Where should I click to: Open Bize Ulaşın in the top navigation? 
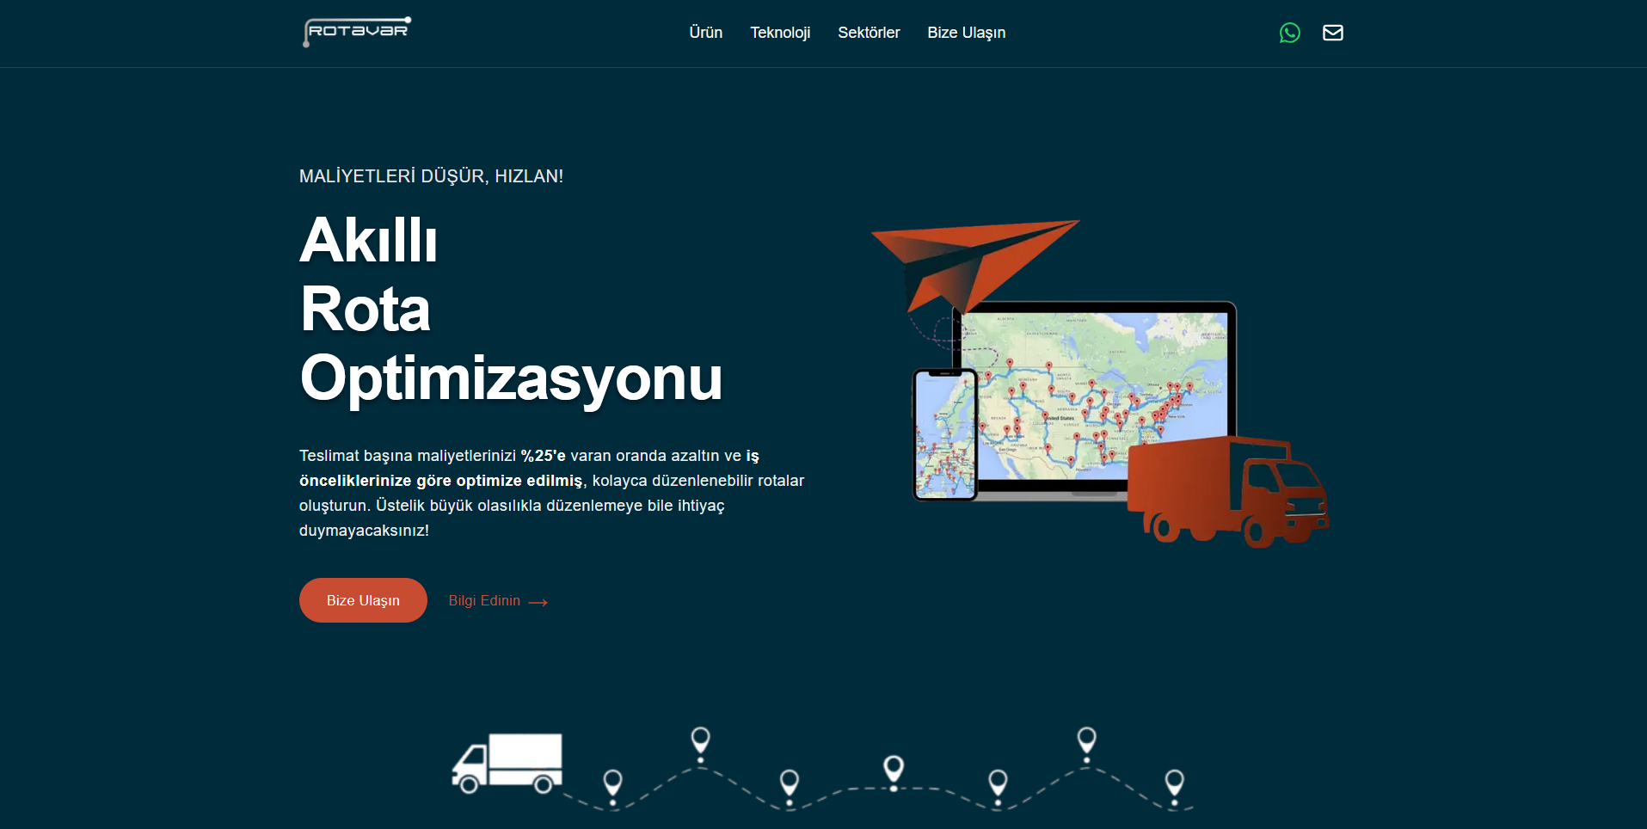[966, 33]
